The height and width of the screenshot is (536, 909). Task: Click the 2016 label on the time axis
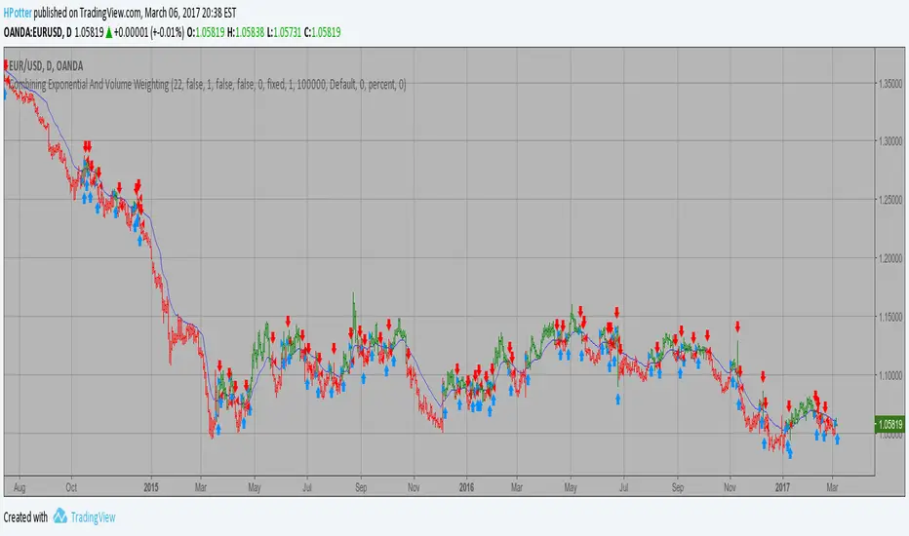click(466, 482)
